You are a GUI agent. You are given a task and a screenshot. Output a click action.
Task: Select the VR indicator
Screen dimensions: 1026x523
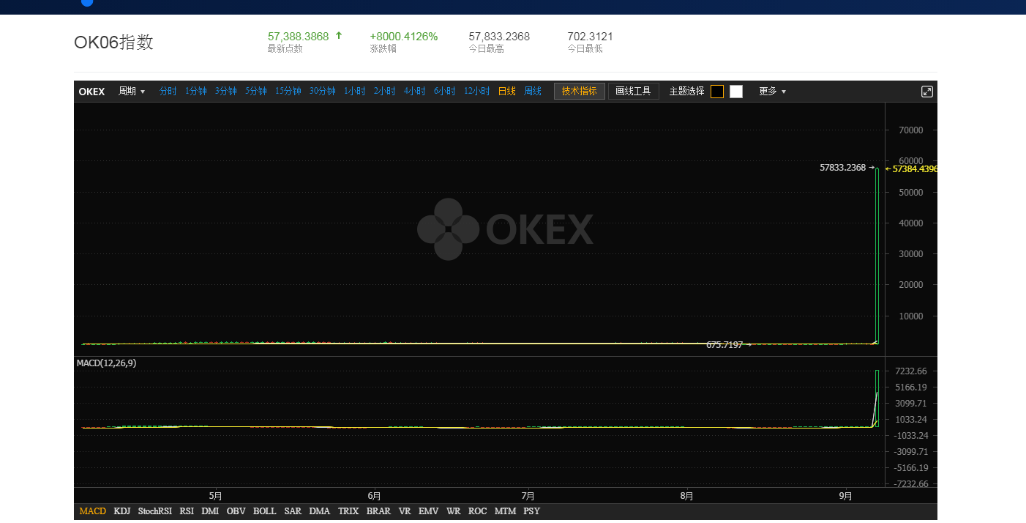click(405, 511)
